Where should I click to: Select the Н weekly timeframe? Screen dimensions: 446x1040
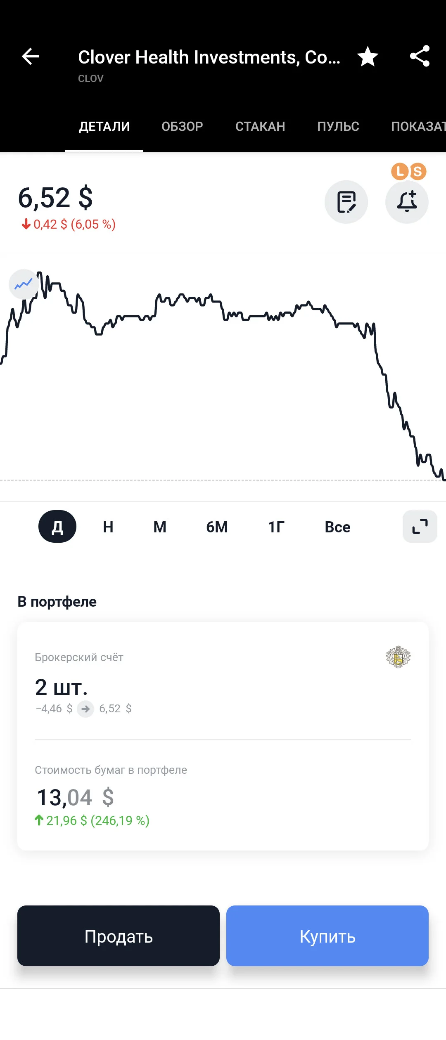tap(108, 527)
